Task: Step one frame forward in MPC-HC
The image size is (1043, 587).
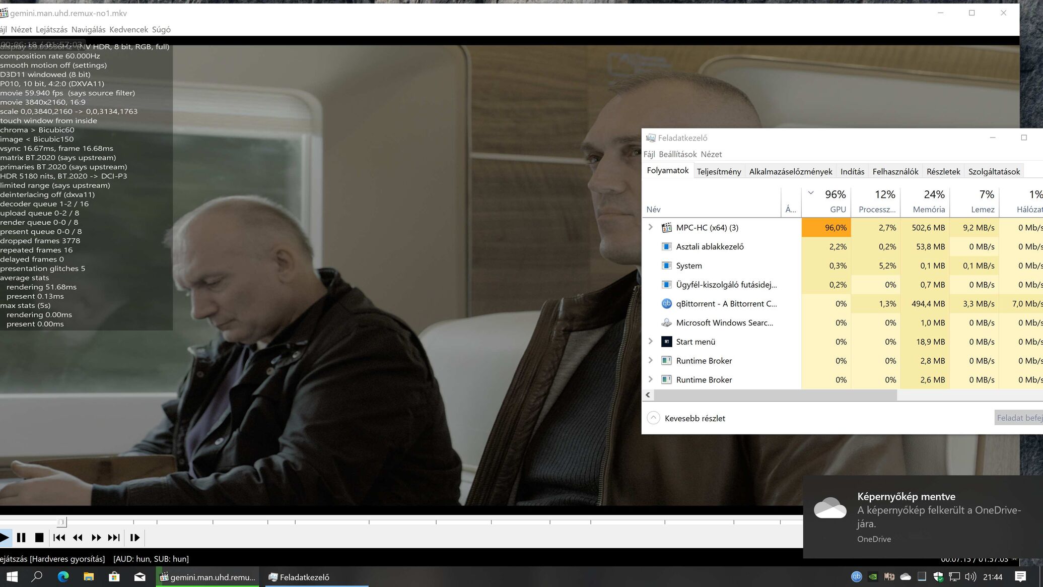Action: pos(134,538)
